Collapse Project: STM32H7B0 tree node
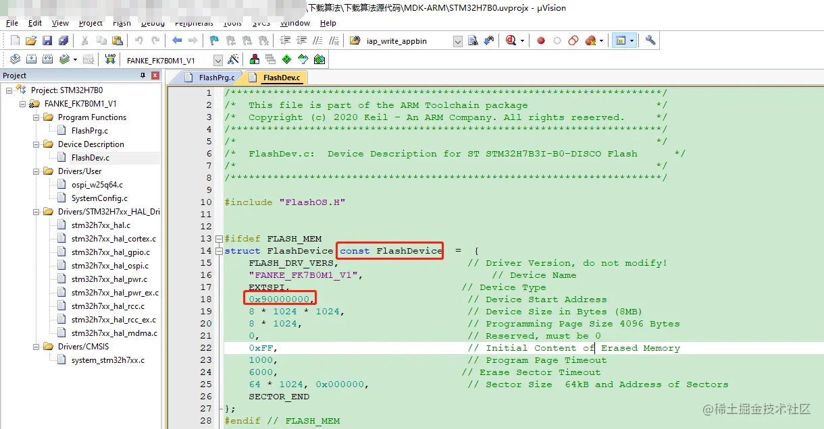Screen dimensions: 824x429 coord(9,90)
